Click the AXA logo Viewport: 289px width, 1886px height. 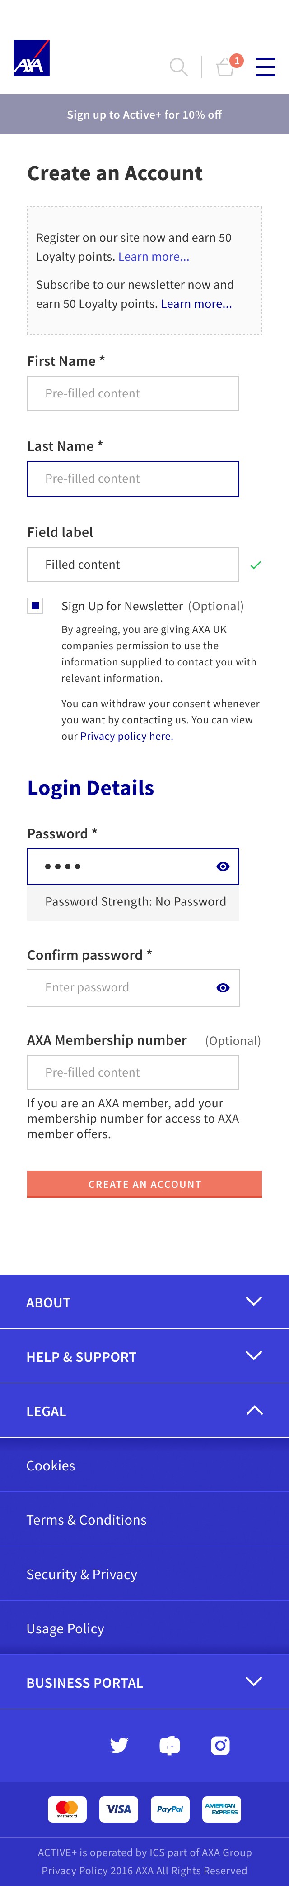pos(31,58)
